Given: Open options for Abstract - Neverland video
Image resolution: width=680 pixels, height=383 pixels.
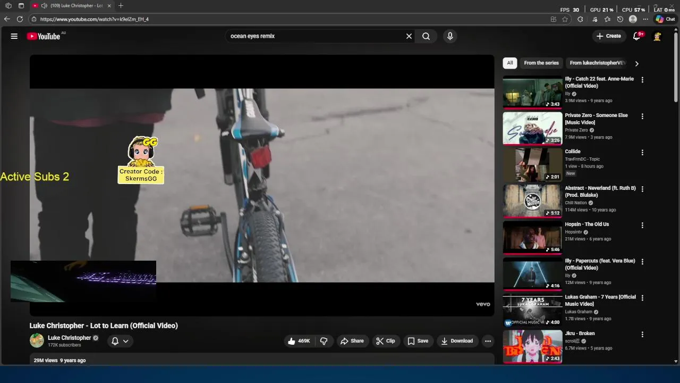Looking at the screenshot, I should pos(642,189).
